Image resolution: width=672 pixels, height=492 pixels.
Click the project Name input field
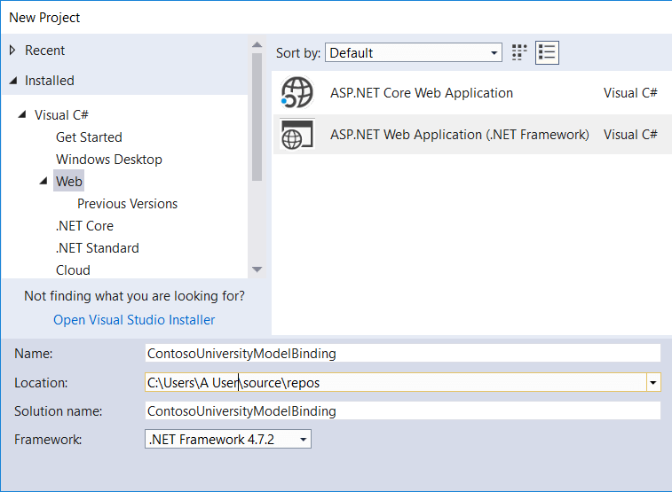(x=403, y=353)
